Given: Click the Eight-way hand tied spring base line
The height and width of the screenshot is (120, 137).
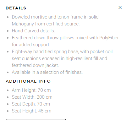Looking at the screenshot, I should pyautogui.click(x=62, y=52).
